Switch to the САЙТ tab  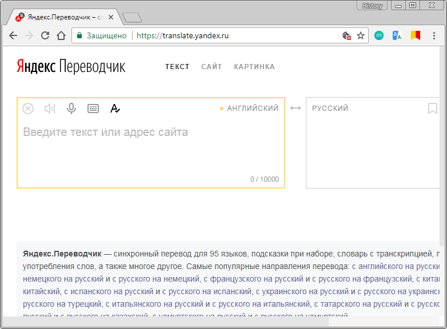tap(211, 67)
